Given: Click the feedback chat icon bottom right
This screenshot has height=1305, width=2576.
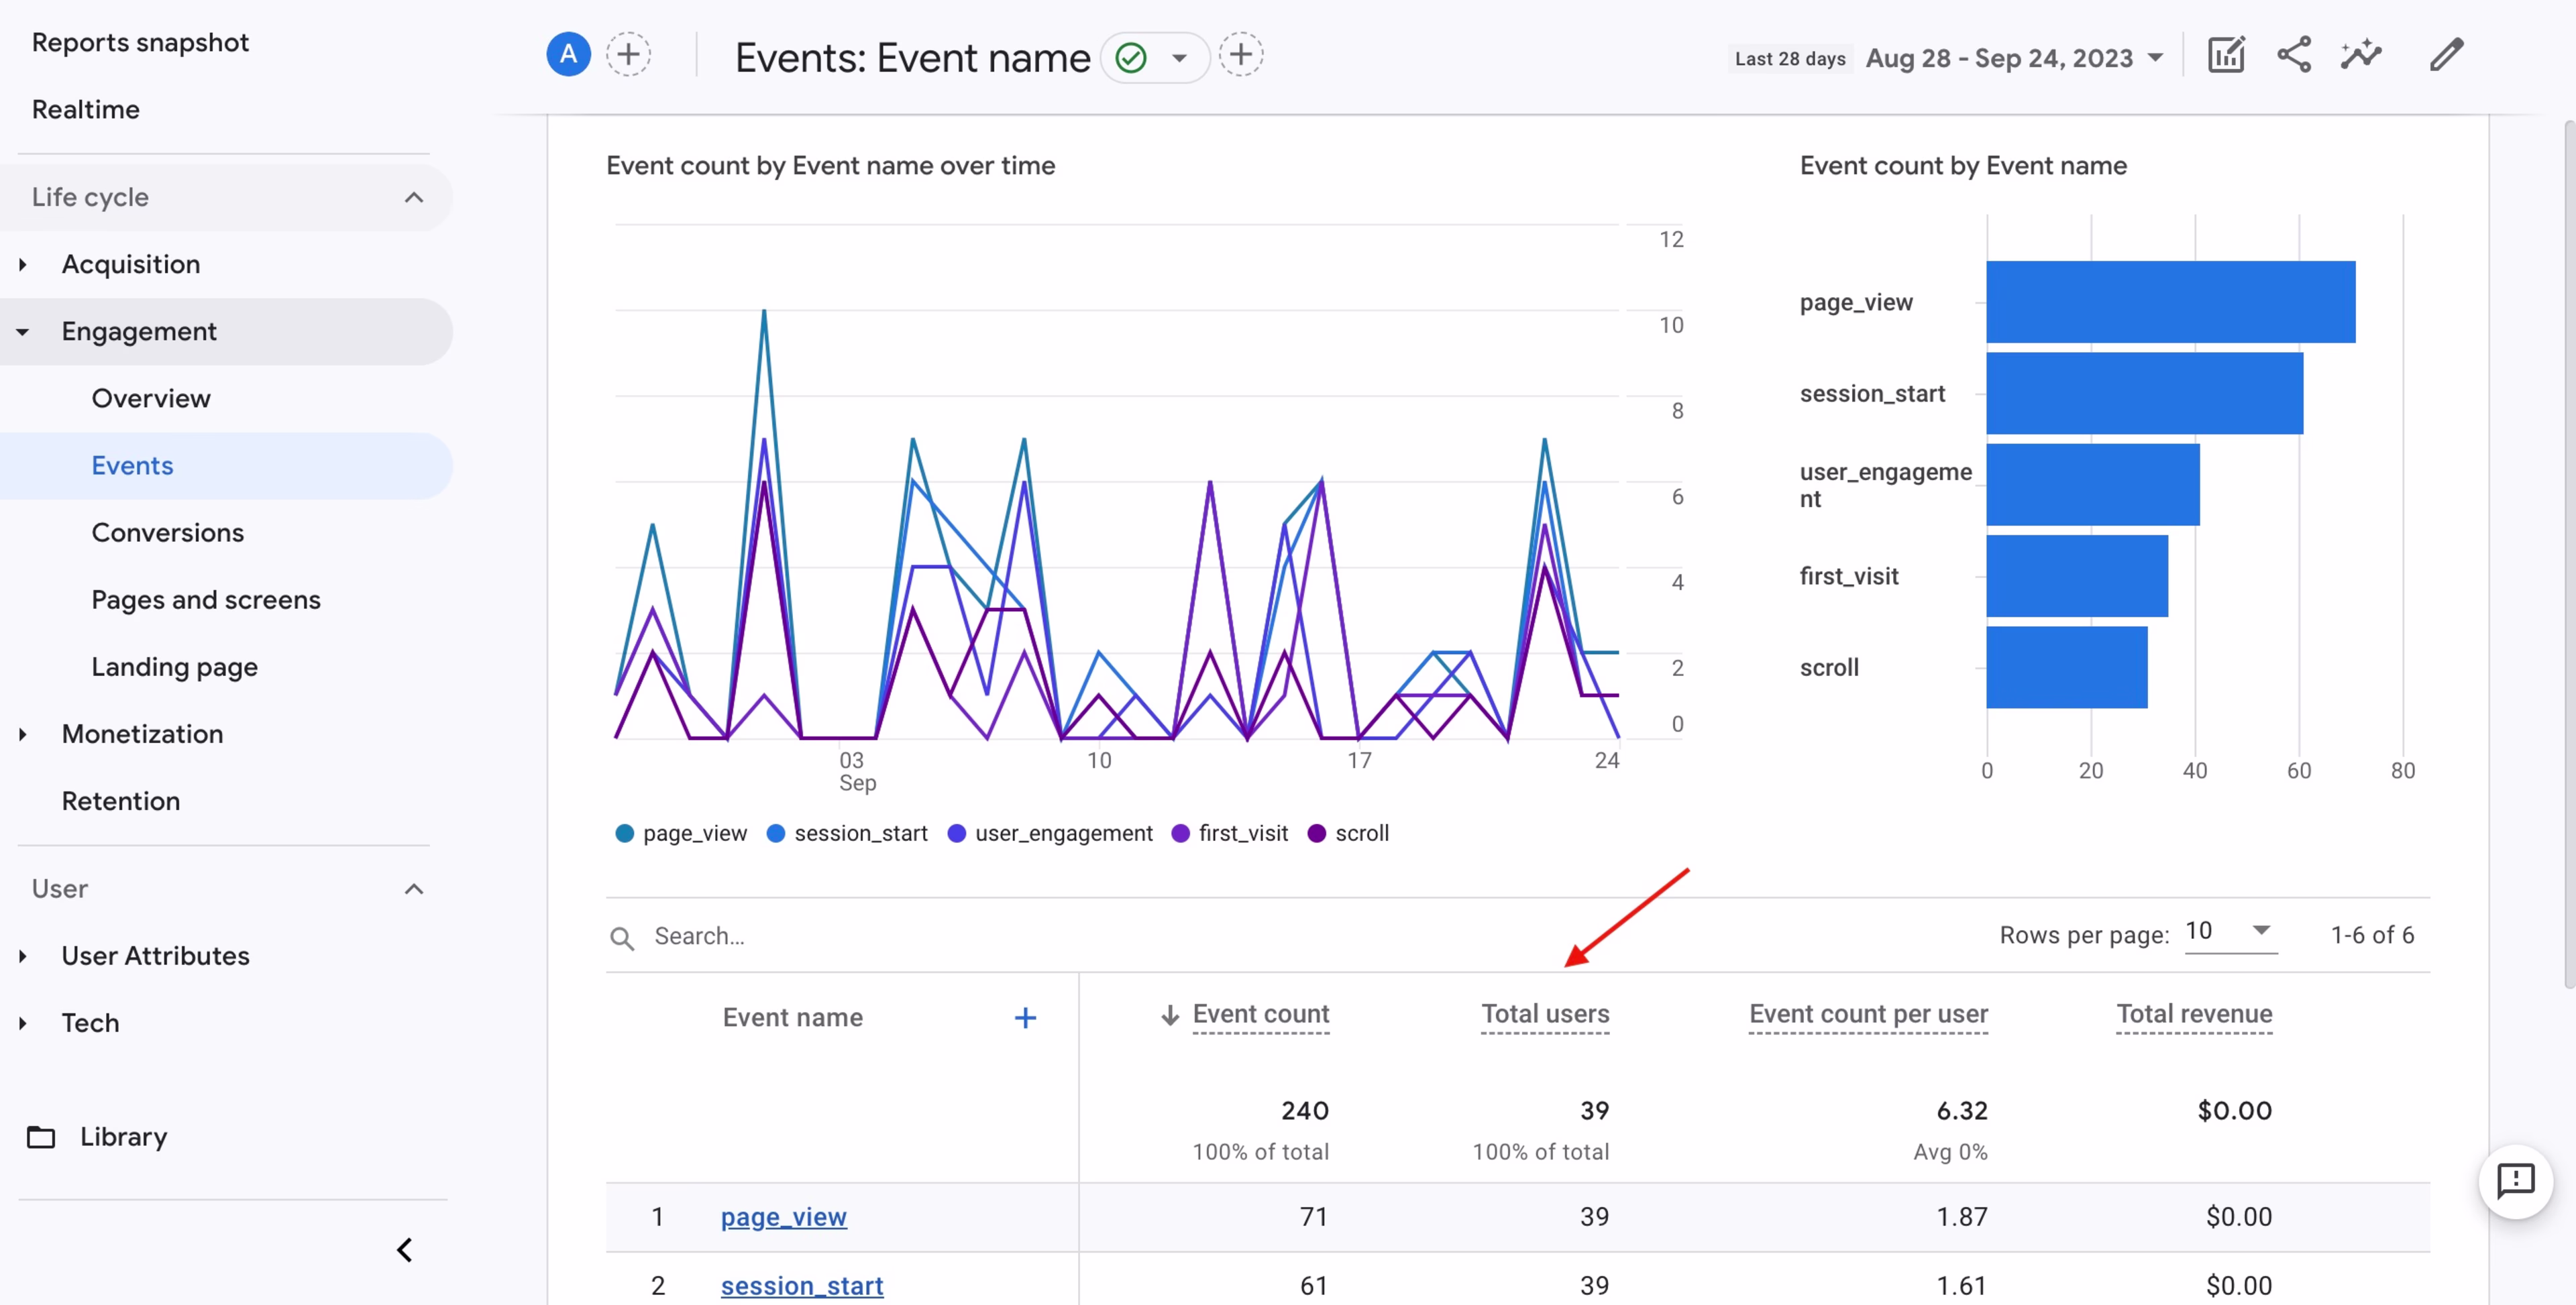Looking at the screenshot, I should (x=2515, y=1182).
